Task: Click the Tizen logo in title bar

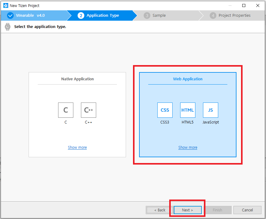Action: tap(5, 5)
